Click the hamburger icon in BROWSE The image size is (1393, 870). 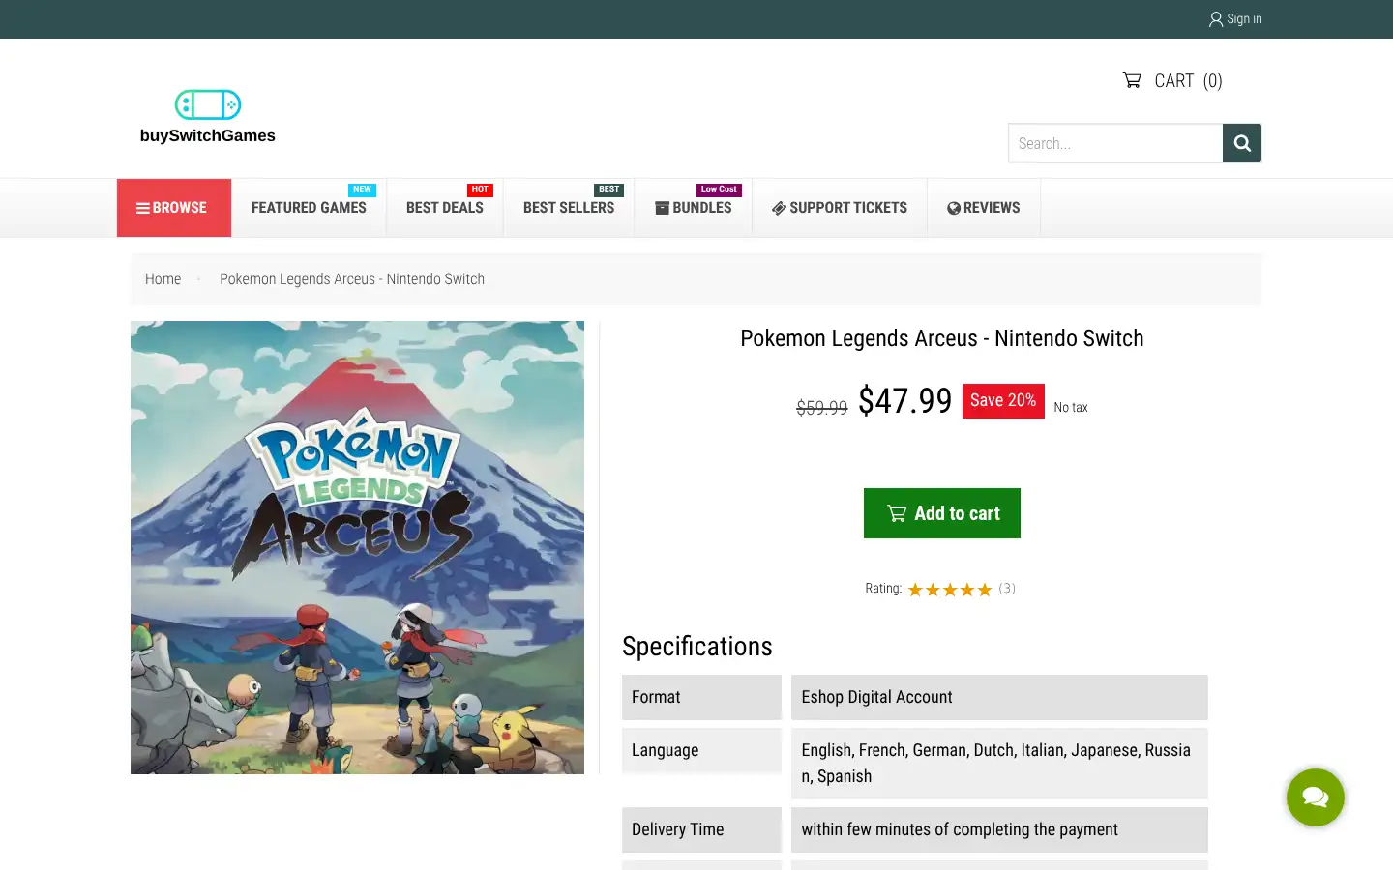(x=142, y=208)
